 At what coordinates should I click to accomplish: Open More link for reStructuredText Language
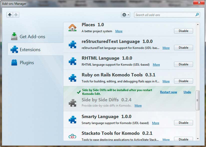click(x=166, y=48)
